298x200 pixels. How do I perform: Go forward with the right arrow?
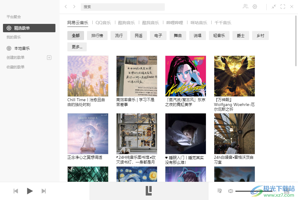(74, 7)
